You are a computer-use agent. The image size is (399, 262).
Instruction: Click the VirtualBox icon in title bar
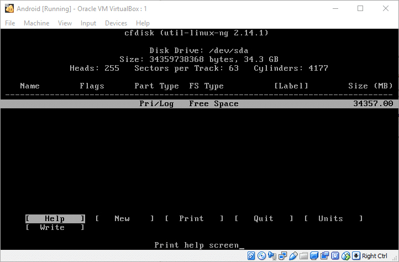pos(9,8)
